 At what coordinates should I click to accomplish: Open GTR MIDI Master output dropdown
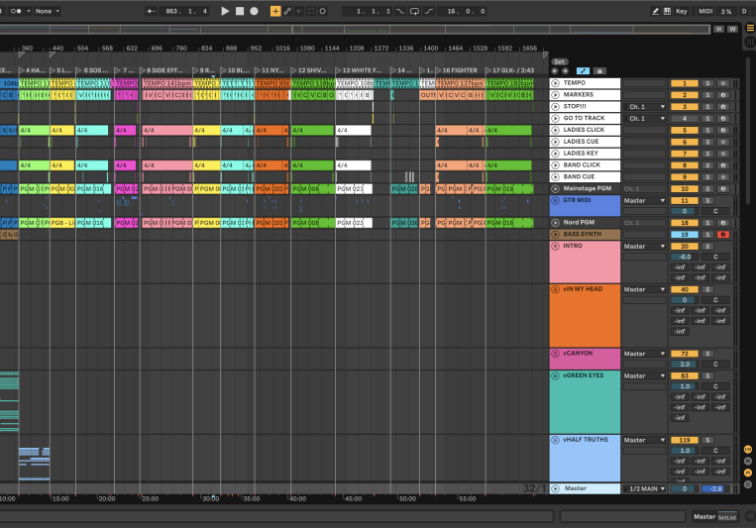[x=645, y=200]
